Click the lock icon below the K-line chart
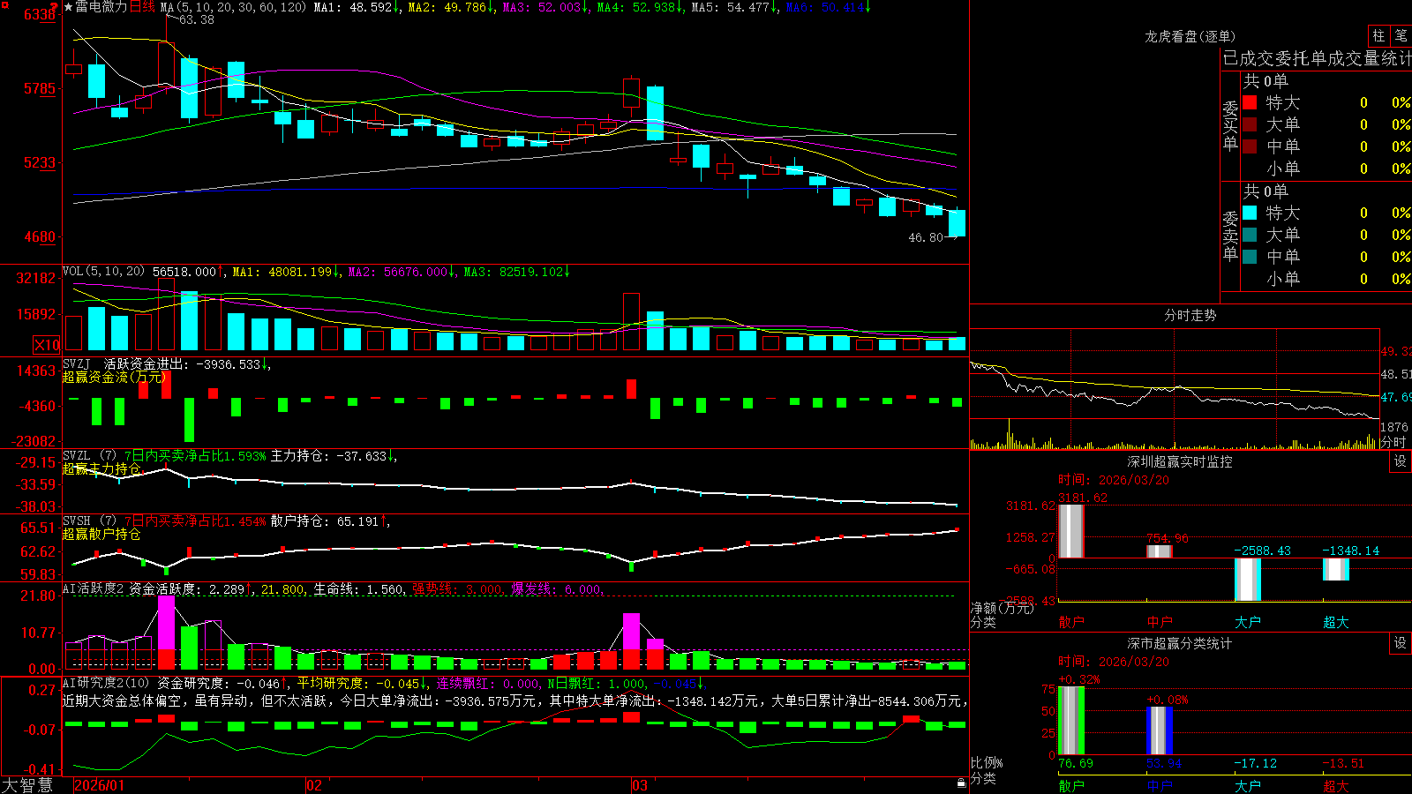The height and width of the screenshot is (794, 1412). coord(962,783)
